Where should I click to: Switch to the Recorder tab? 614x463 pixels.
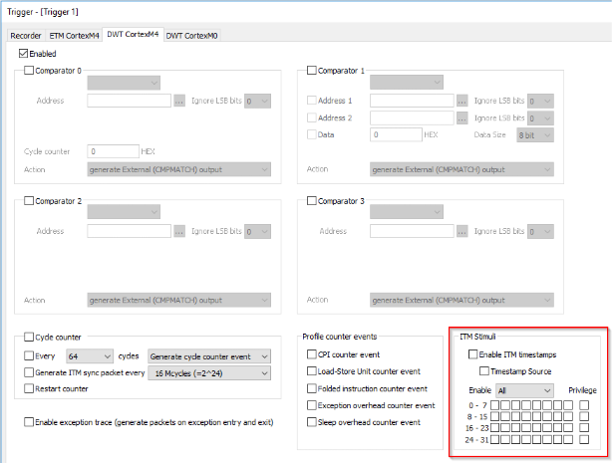tap(27, 35)
